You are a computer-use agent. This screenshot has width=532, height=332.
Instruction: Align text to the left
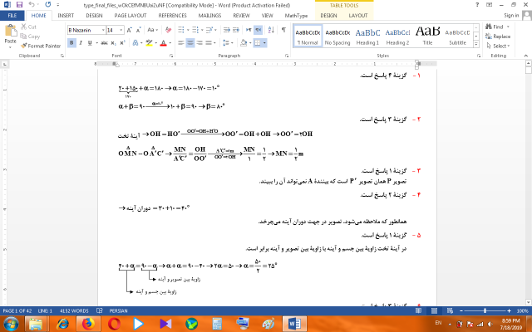[x=181, y=43]
